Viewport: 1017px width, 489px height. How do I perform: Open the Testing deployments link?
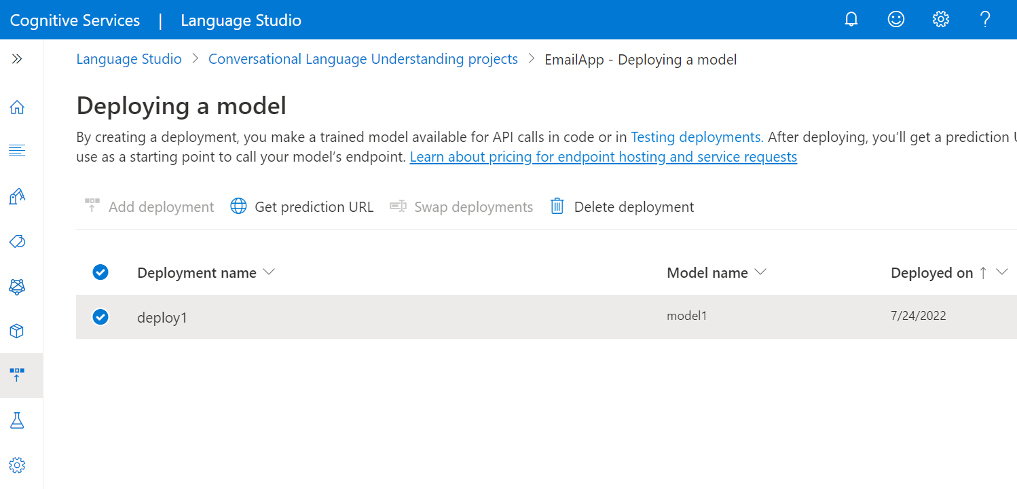coord(695,137)
